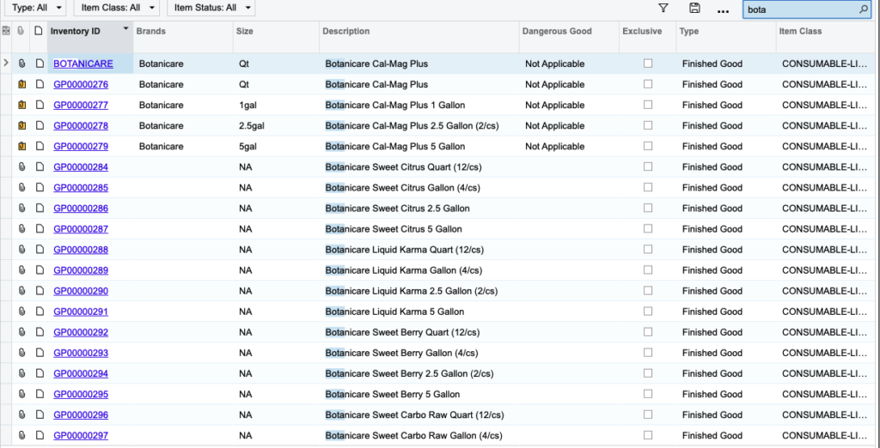This screenshot has width=880, height=448.
Task: Toggle Exclusive checkbox for GP00000289 row
Action: (648, 269)
